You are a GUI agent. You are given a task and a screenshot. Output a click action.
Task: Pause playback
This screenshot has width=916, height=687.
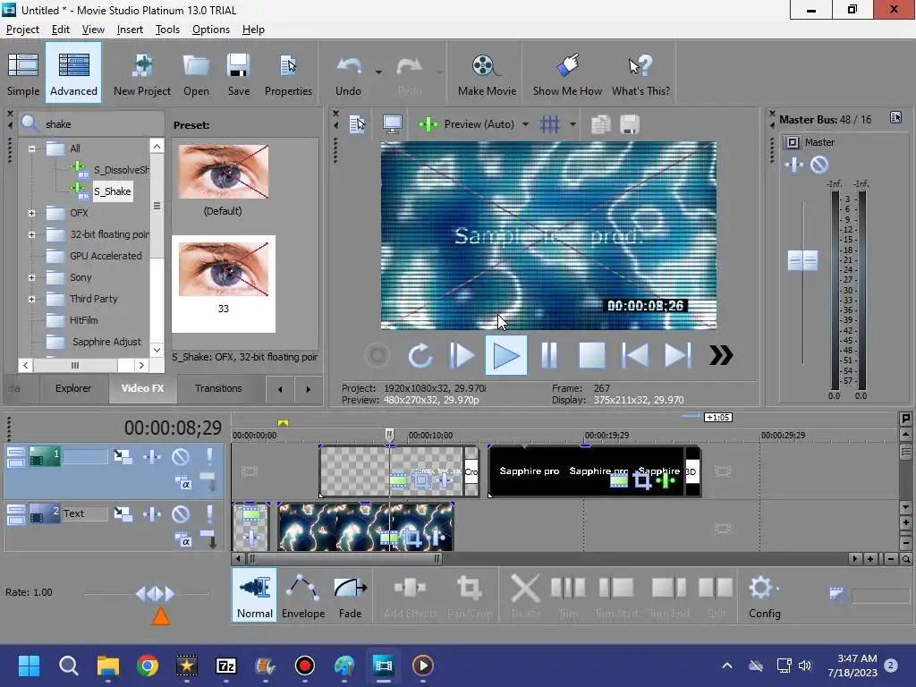click(x=548, y=355)
